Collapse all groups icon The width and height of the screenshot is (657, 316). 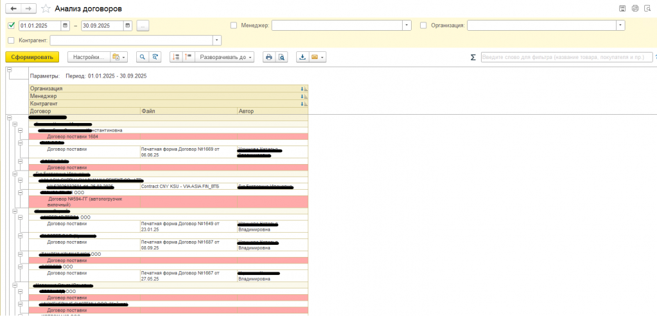tap(177, 57)
